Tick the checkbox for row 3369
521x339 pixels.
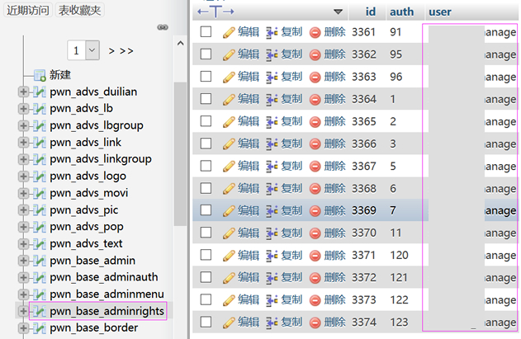point(206,210)
